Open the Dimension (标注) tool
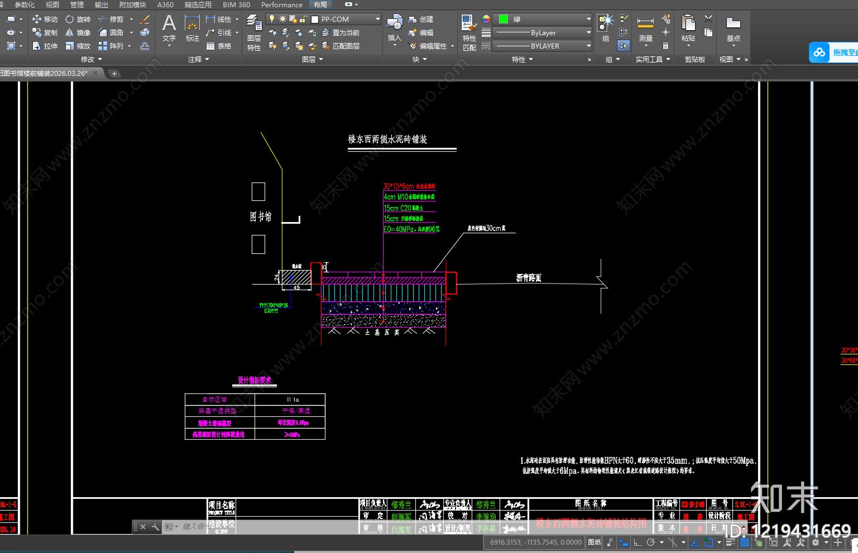The width and height of the screenshot is (858, 553). tap(192, 28)
